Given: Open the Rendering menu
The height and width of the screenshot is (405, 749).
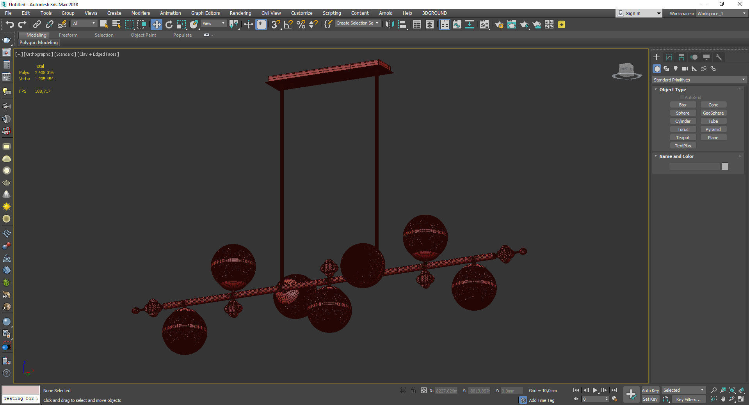Looking at the screenshot, I should (240, 13).
